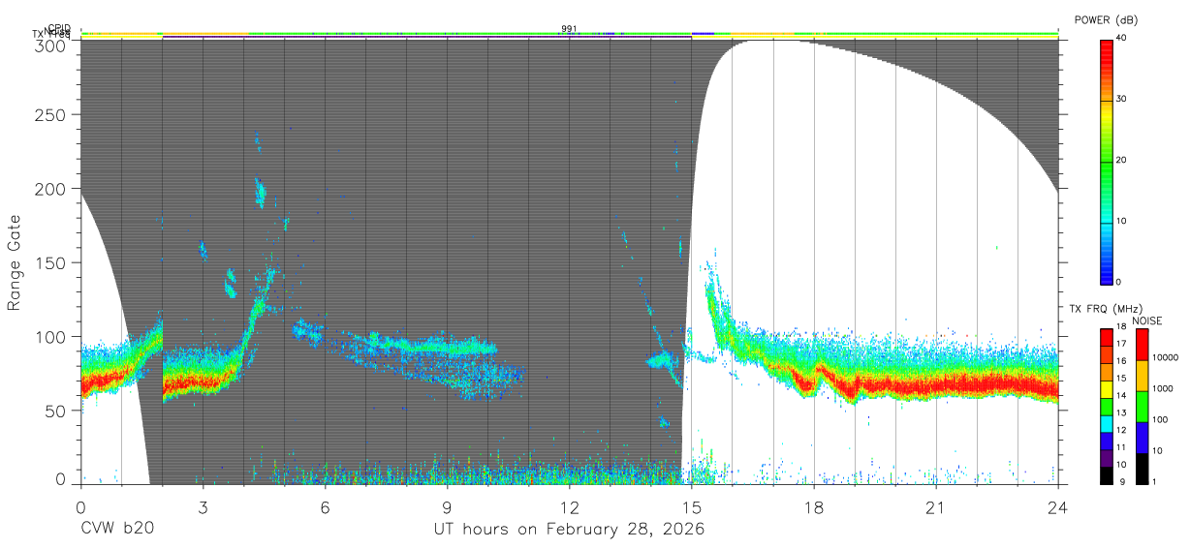
Task: Click the 10000 label in the NOISE legend
Action: pyautogui.click(x=1164, y=358)
